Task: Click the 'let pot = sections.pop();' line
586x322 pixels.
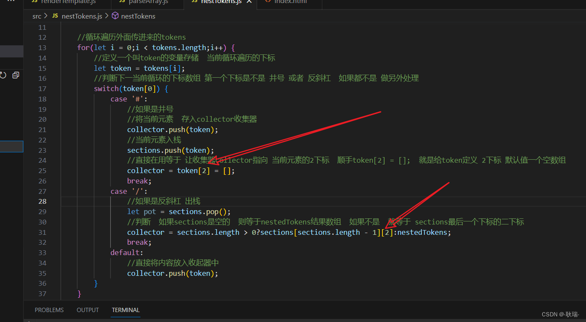Action: tap(179, 212)
